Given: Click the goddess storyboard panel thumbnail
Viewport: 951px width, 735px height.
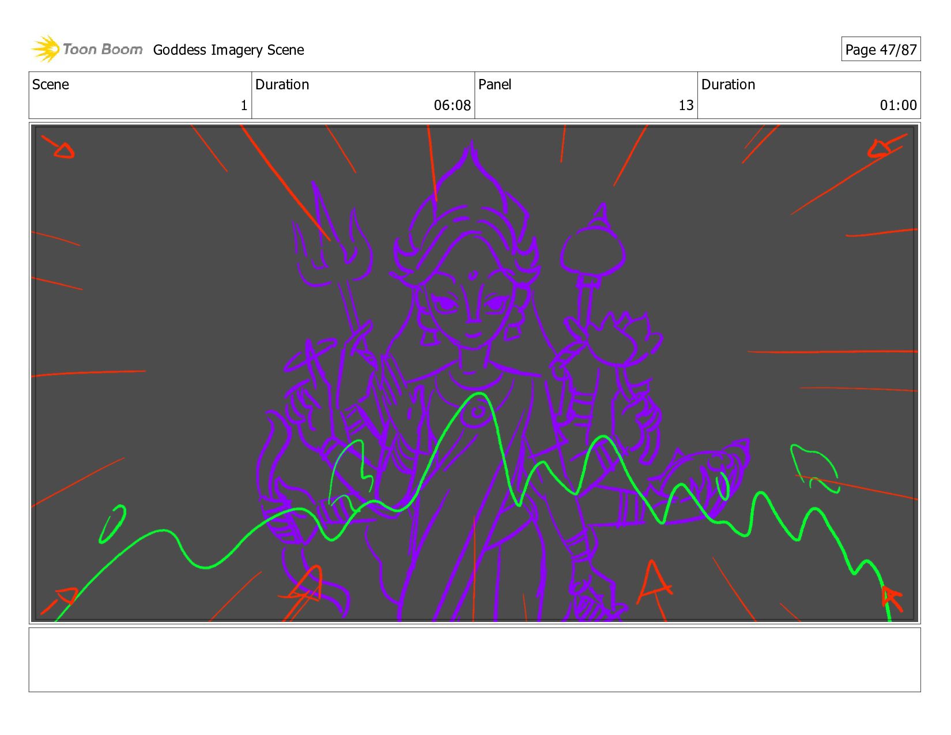Looking at the screenshot, I should 474,373.
